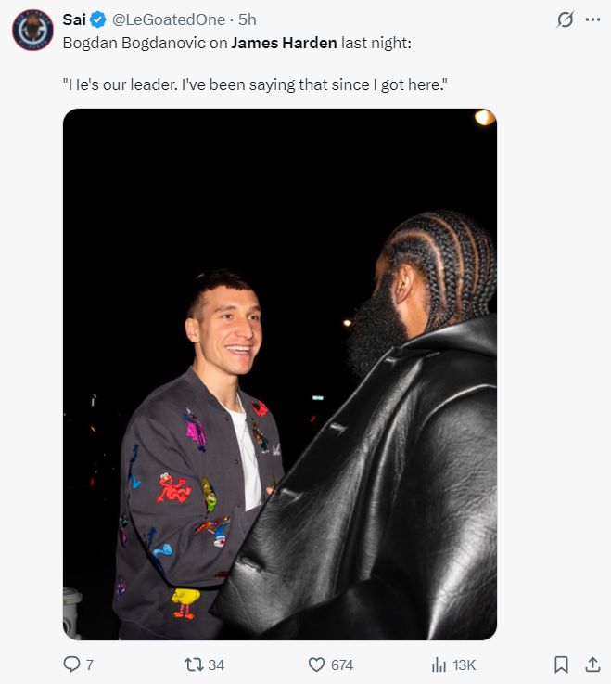Image resolution: width=611 pixels, height=684 pixels.
Task: Open the three-dot More menu
Action: point(592,19)
